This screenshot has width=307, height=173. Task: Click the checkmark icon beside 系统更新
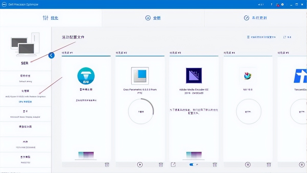[246, 18]
